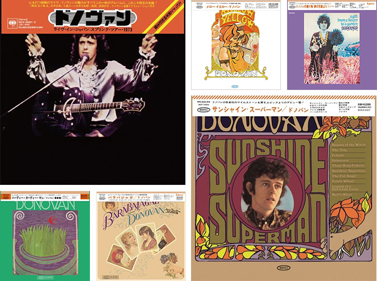Image resolution: width=377 pixels, height=281 pixels.
Task: Click Sunshine Superman track title in list
Action: tap(349, 170)
